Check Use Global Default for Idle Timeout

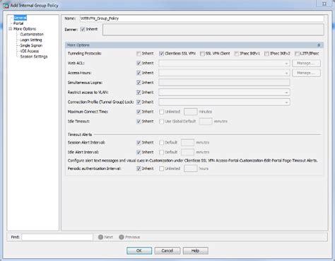coord(161,122)
